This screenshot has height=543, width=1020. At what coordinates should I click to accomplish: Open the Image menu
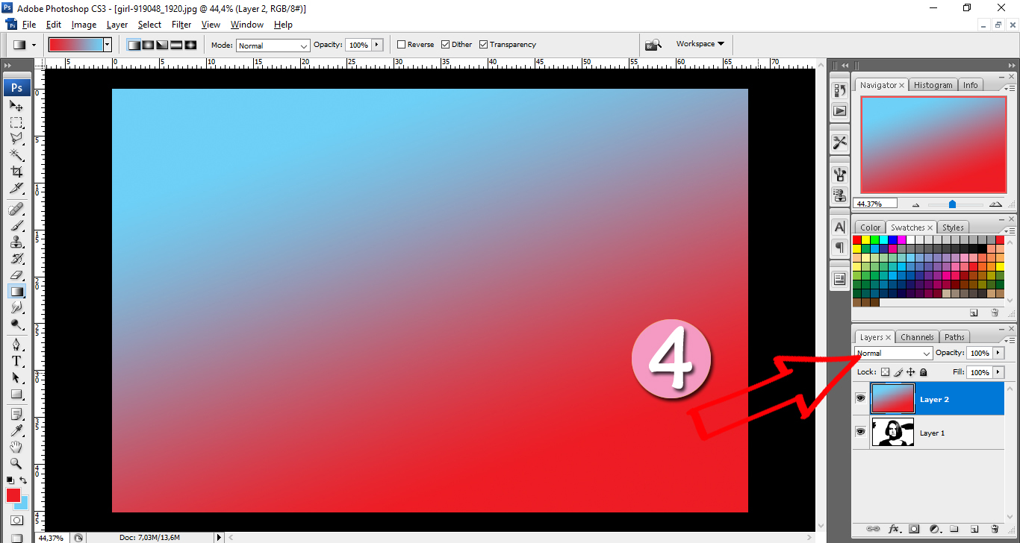click(84, 25)
